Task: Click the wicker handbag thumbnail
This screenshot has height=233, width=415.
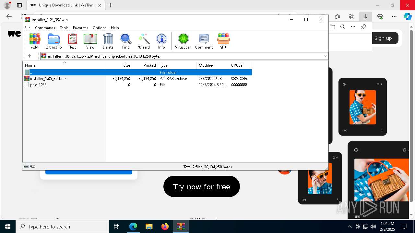Action: click(x=382, y=180)
